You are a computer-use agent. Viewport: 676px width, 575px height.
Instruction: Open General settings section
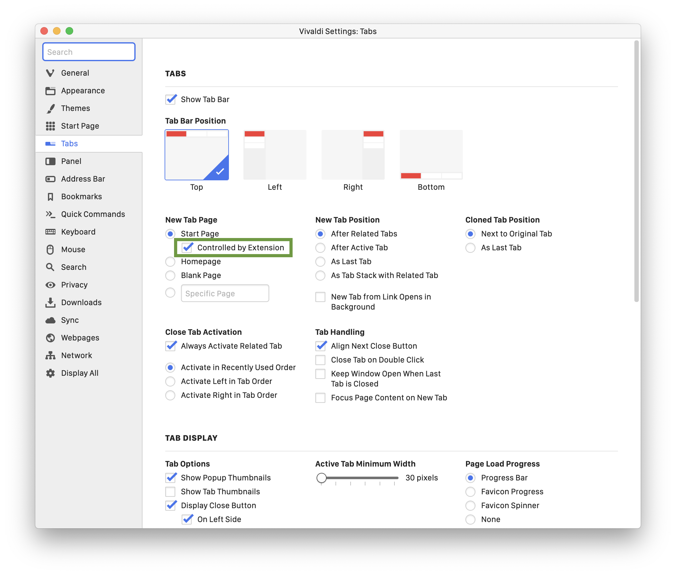click(x=89, y=73)
